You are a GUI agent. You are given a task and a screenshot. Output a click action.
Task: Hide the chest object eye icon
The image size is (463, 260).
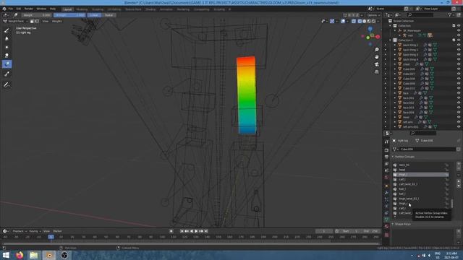[459, 64]
